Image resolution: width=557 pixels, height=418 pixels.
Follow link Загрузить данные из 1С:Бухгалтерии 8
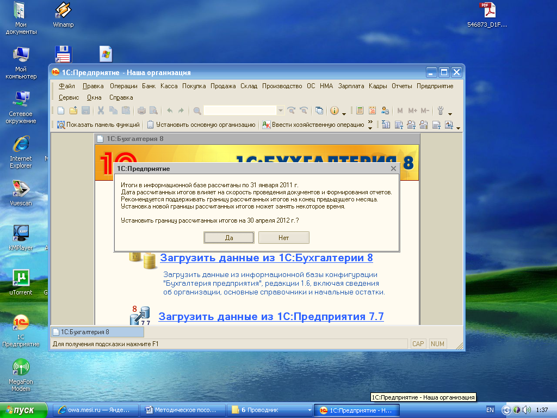coord(267,257)
